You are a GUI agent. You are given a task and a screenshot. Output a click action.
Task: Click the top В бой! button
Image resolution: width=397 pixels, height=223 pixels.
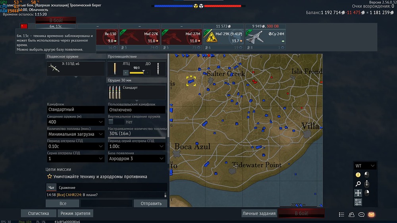coord(56,20)
